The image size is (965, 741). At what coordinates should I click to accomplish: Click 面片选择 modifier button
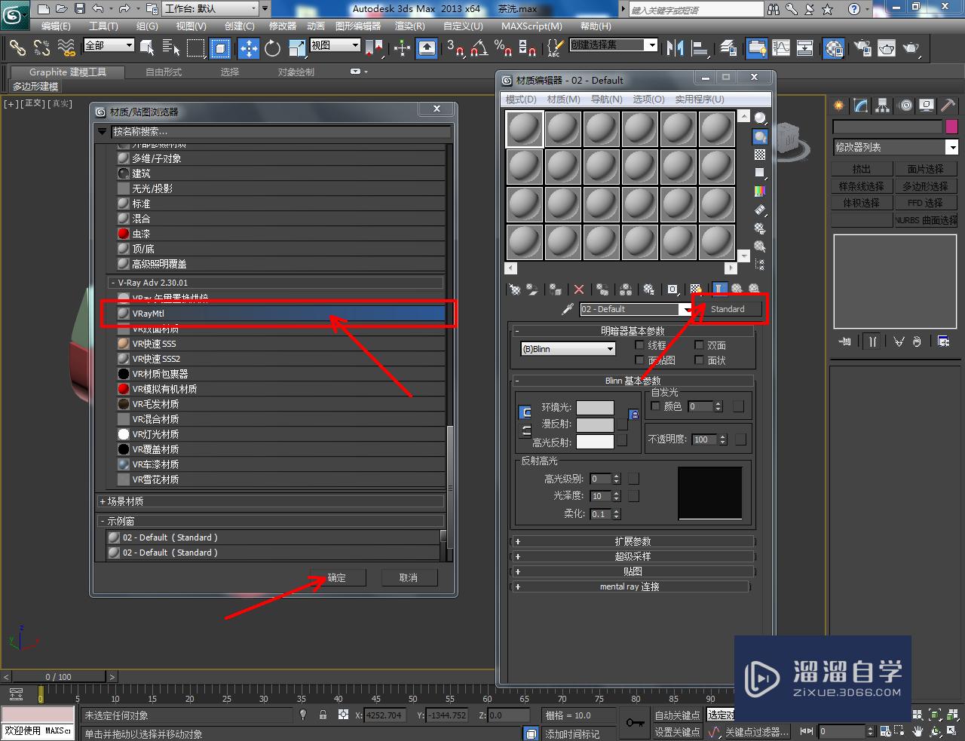926,170
